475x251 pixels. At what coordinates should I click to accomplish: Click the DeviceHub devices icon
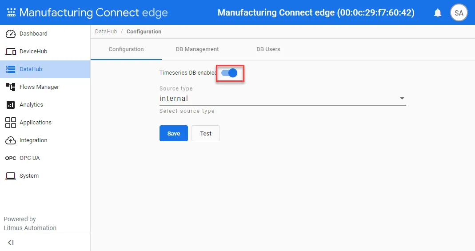coord(11,52)
